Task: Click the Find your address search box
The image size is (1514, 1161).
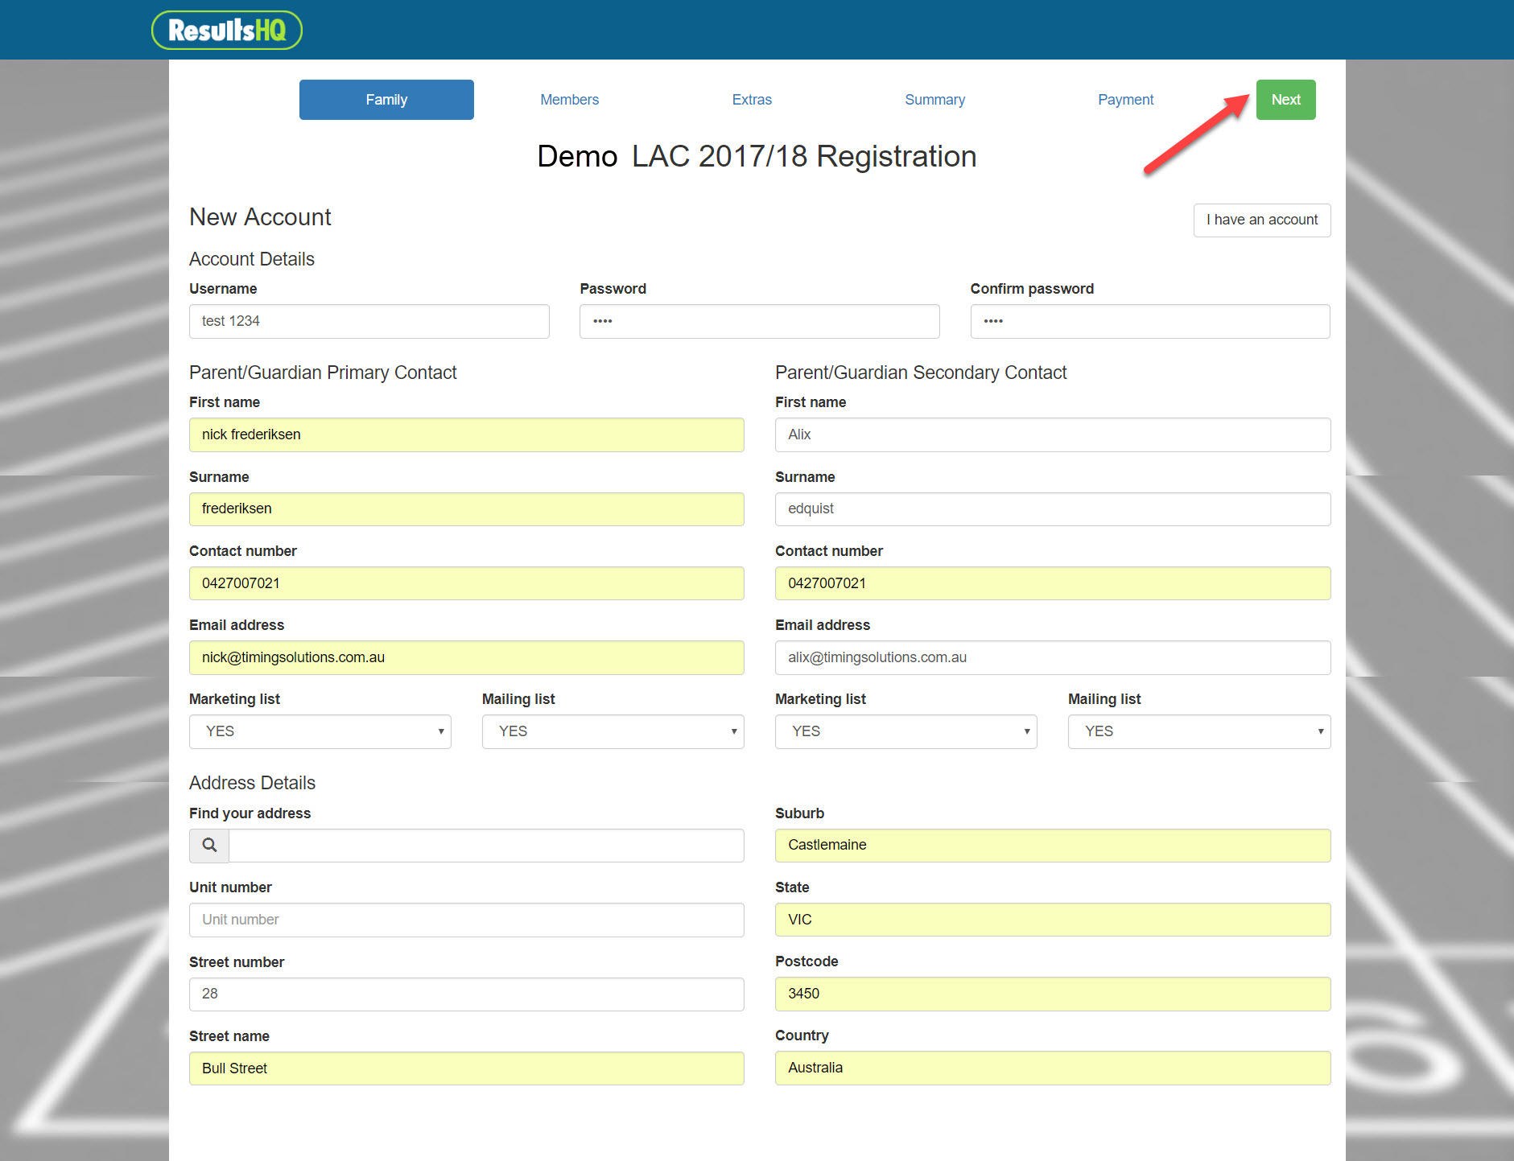Action: 486,846
